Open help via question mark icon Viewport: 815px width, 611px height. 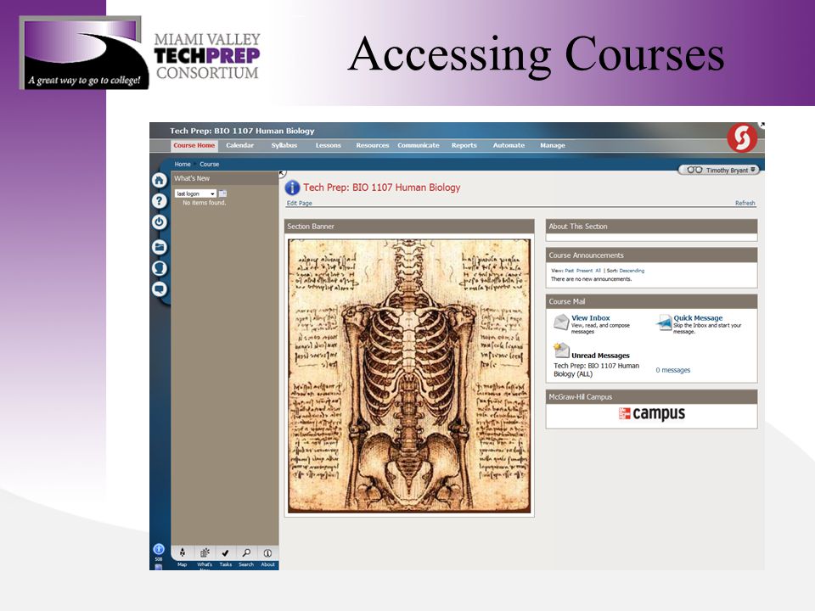[160, 201]
